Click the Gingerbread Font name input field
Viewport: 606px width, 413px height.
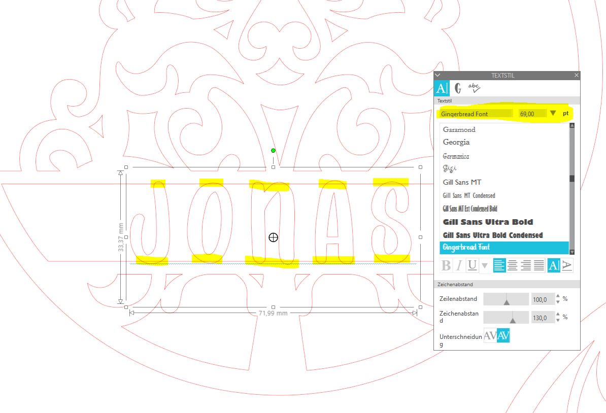[475, 114]
